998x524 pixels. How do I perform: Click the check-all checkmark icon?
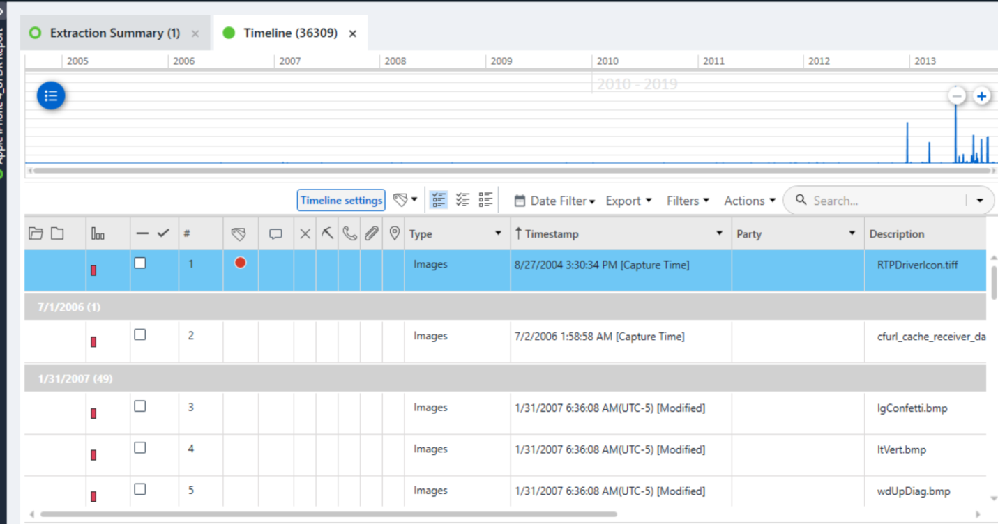pos(163,233)
